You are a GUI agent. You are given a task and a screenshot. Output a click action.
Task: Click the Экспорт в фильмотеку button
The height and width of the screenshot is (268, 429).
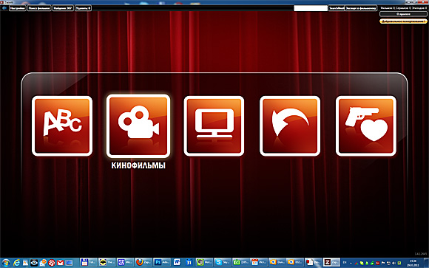click(361, 8)
